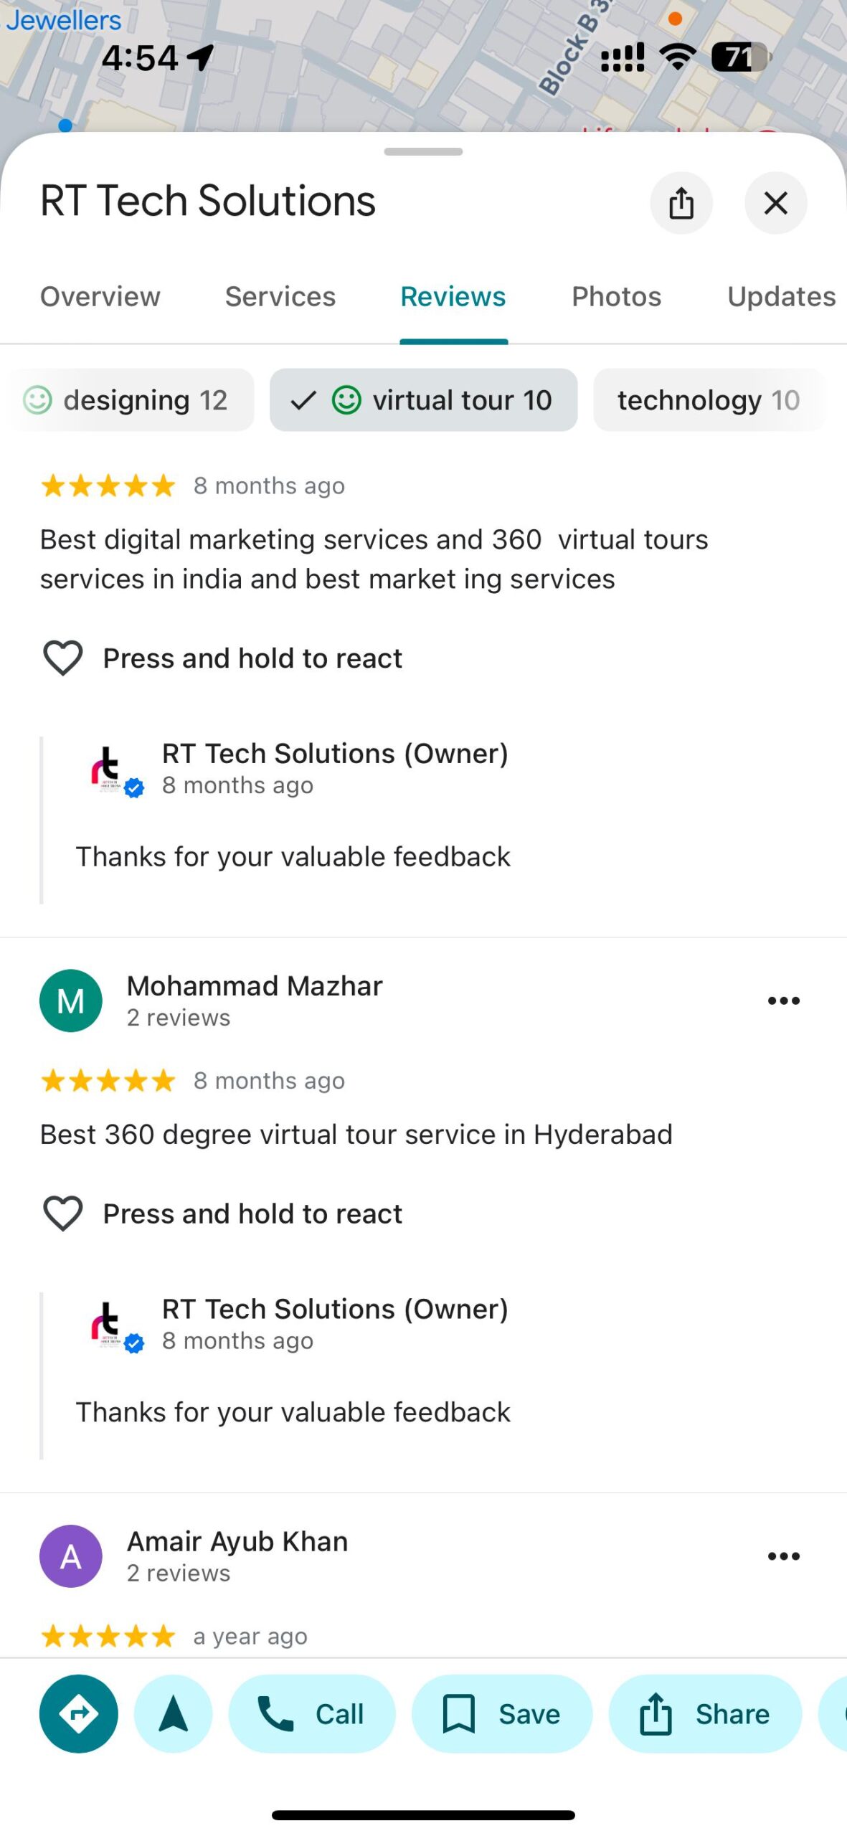React with heart on Mohammad Mazhar's review

63,1213
